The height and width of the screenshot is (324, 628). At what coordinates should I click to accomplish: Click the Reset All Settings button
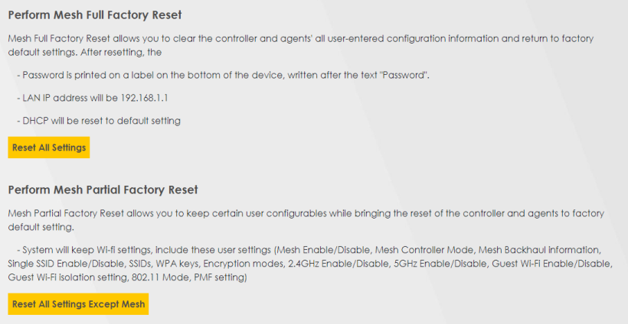click(49, 147)
